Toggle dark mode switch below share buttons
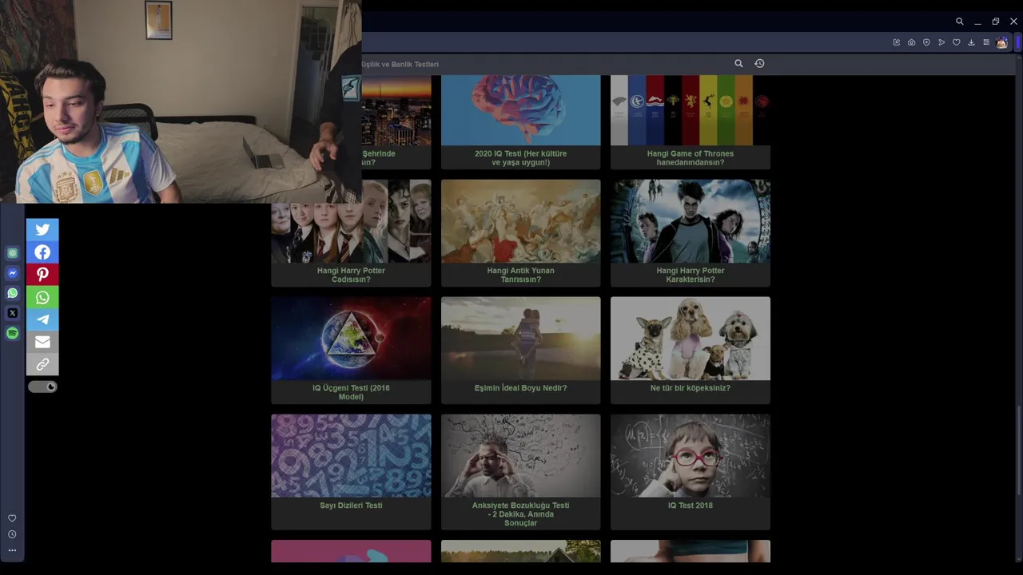The width and height of the screenshot is (1023, 575). pyautogui.click(x=42, y=387)
